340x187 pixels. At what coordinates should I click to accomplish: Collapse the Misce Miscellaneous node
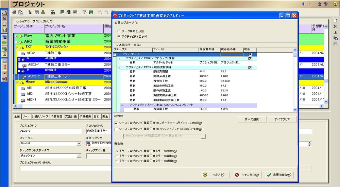[18, 83]
